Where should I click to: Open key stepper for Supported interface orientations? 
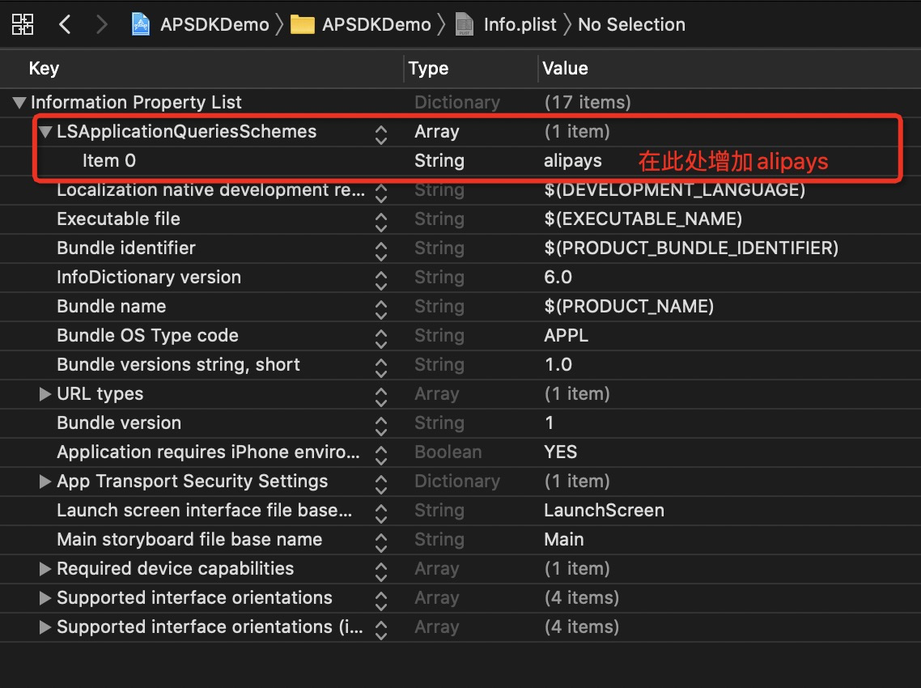381,601
